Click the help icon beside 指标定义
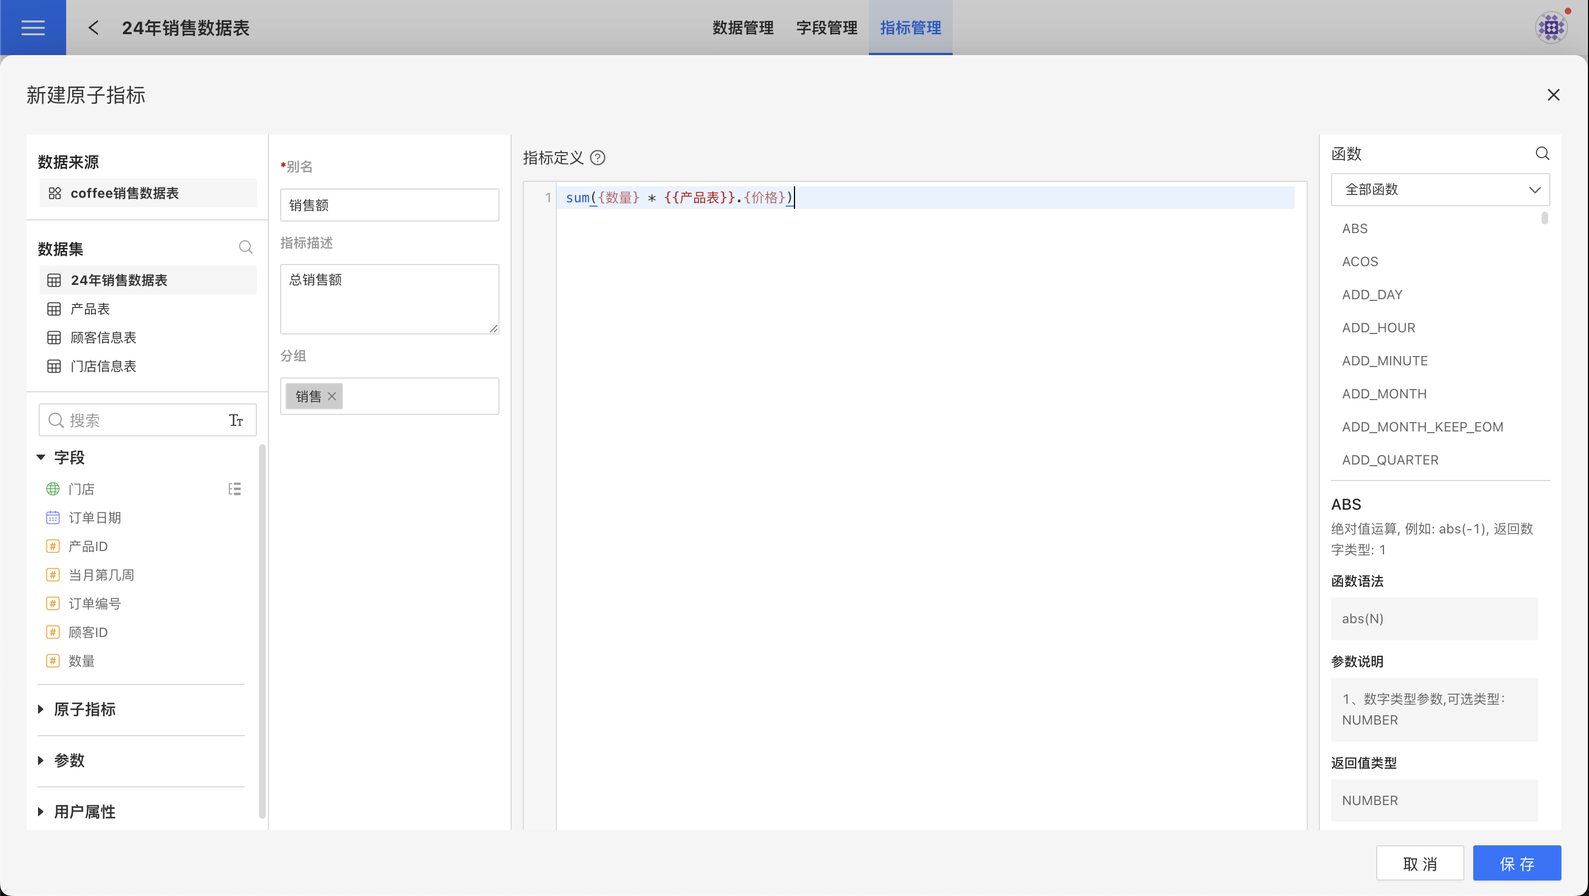The width and height of the screenshot is (1589, 896). [x=597, y=158]
